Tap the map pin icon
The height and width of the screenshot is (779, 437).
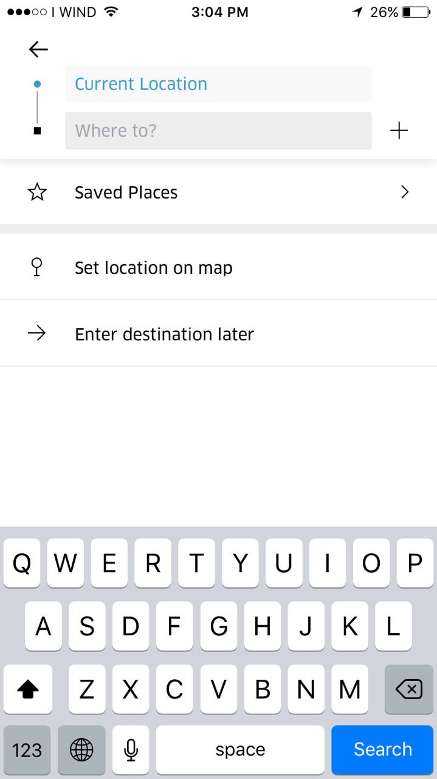pos(37,267)
